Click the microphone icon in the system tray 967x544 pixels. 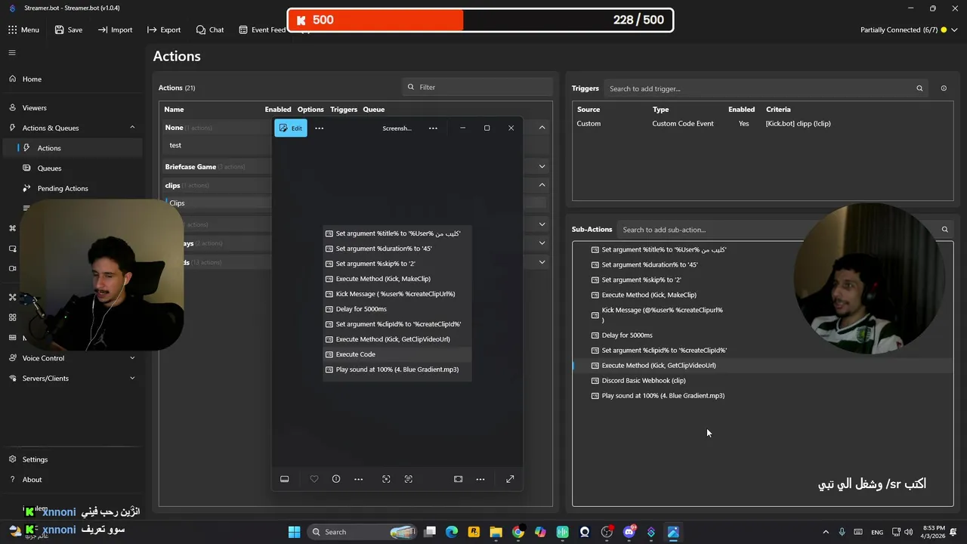point(842,532)
